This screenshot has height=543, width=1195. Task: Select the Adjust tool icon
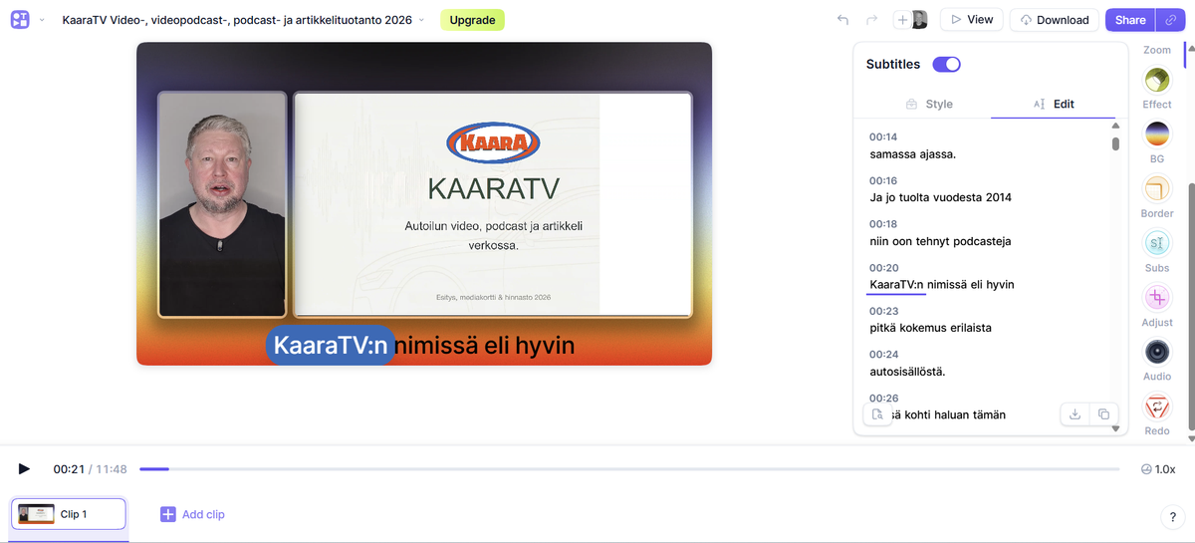[1156, 298]
